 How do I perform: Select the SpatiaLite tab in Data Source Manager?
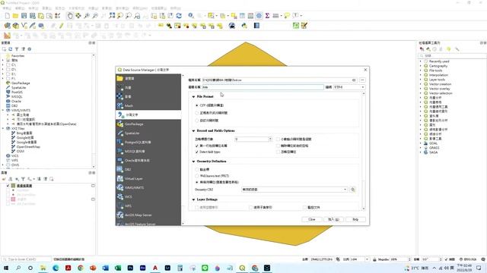click(x=148, y=133)
